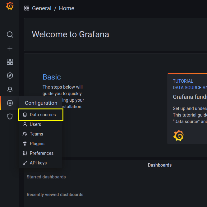Click the database icon next to Data sources

tap(25, 115)
